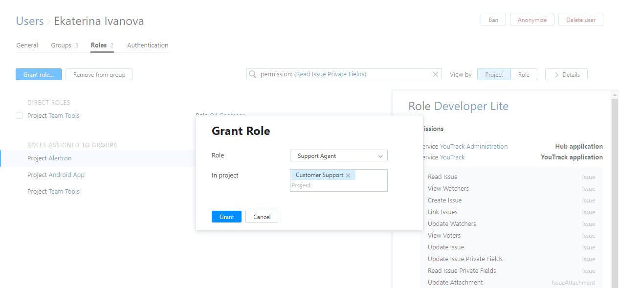Switch view to Project grouping
This screenshot has width=619, height=288.
(494, 75)
